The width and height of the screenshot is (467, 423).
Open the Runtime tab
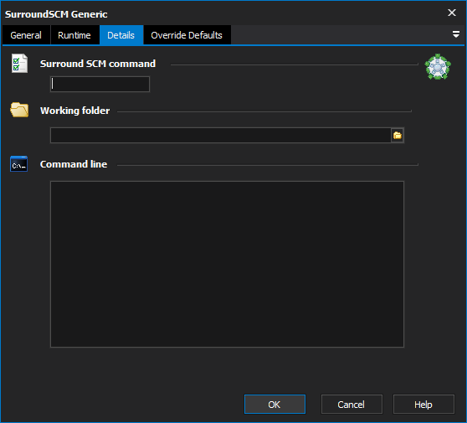click(74, 35)
